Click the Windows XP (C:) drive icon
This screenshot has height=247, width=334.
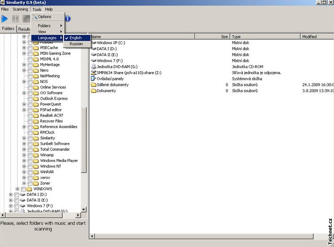[x=94, y=43]
